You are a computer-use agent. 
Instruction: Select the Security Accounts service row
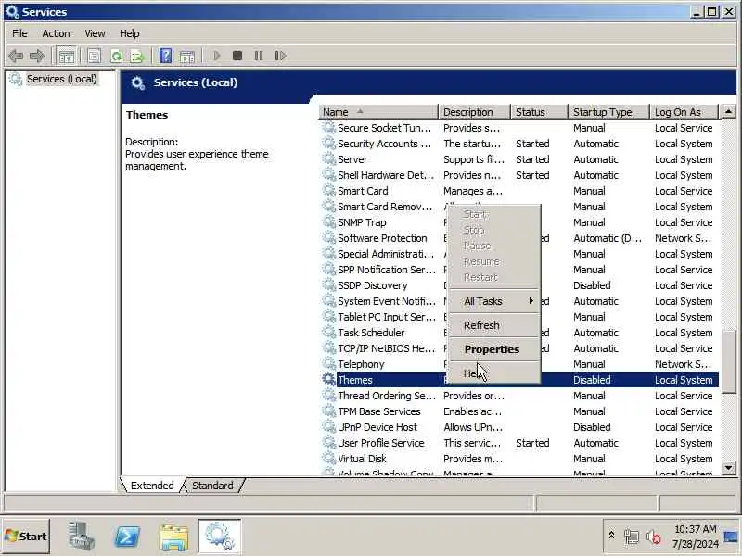tap(520, 144)
